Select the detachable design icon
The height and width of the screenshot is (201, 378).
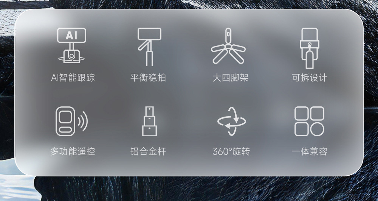[x=310, y=48]
